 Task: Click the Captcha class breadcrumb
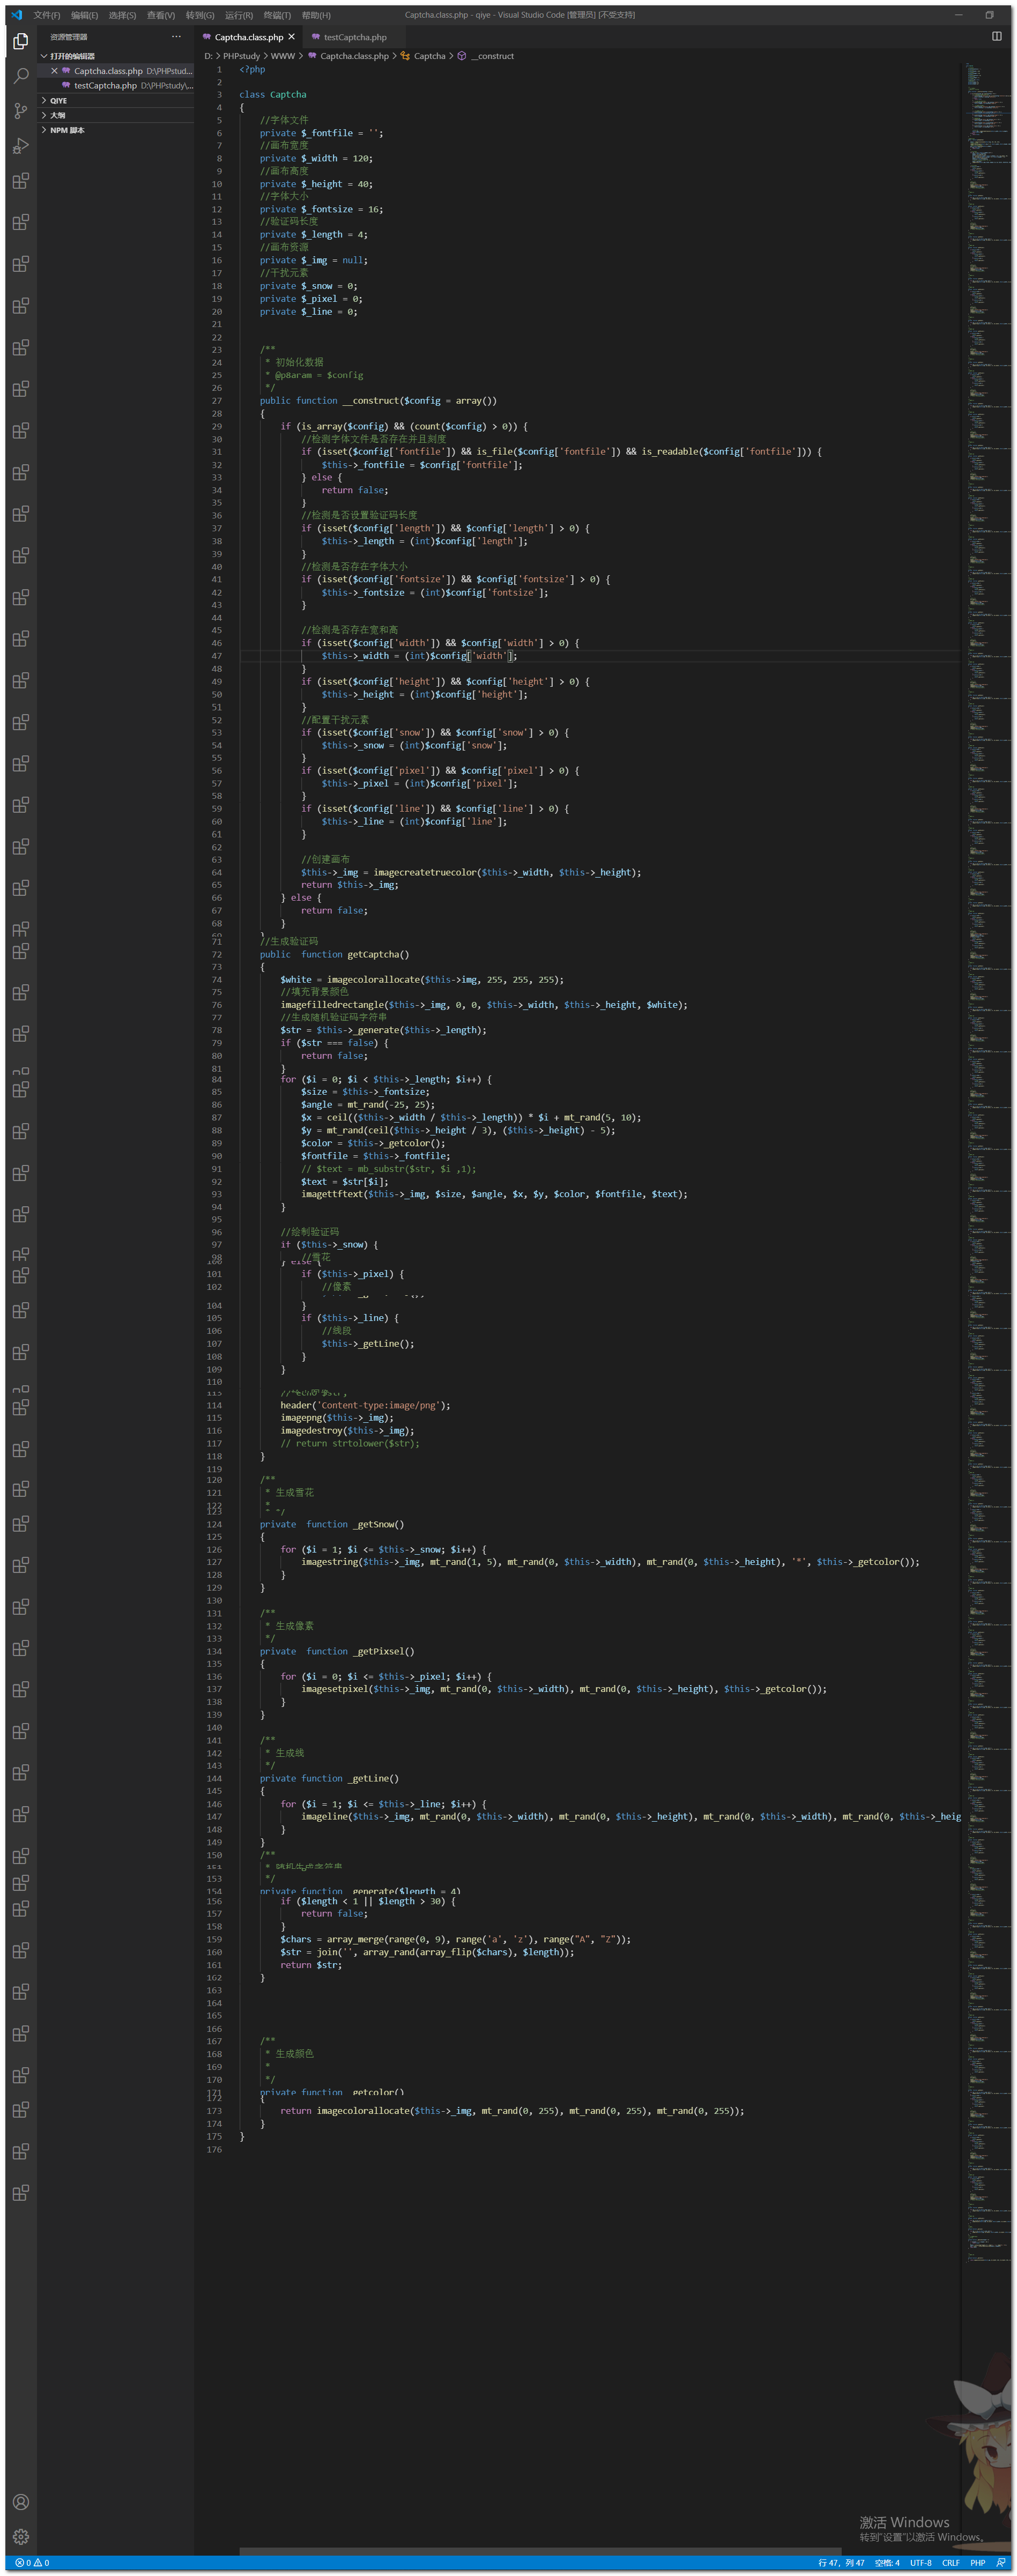[429, 56]
